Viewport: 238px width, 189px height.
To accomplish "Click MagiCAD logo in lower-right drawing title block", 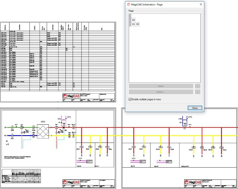I will pos(193,182).
